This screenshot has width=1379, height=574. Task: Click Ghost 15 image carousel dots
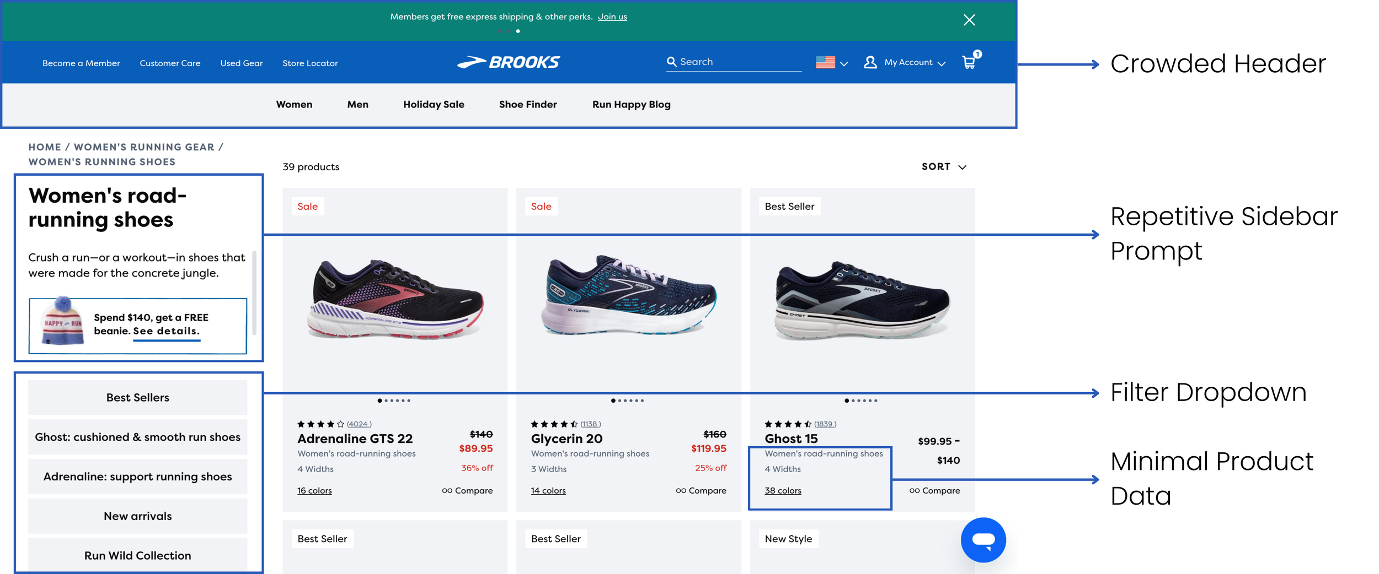861,400
